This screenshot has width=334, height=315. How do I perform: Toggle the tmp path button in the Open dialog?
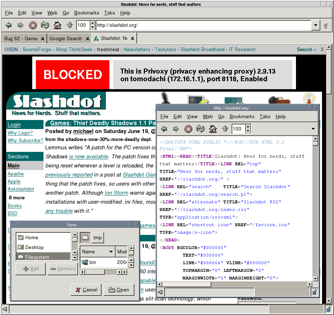click(97, 238)
